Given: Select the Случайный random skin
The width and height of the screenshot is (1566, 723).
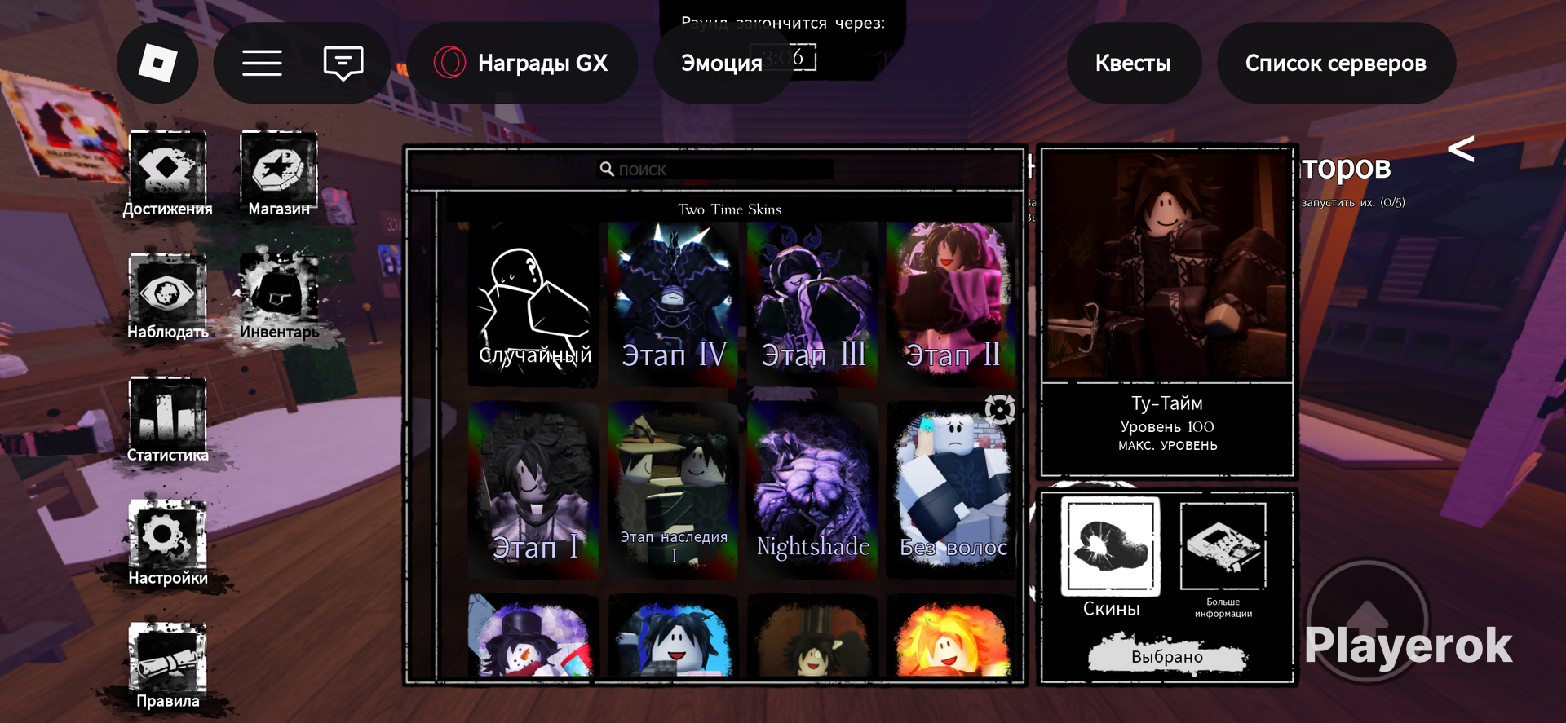Looking at the screenshot, I should 533,303.
